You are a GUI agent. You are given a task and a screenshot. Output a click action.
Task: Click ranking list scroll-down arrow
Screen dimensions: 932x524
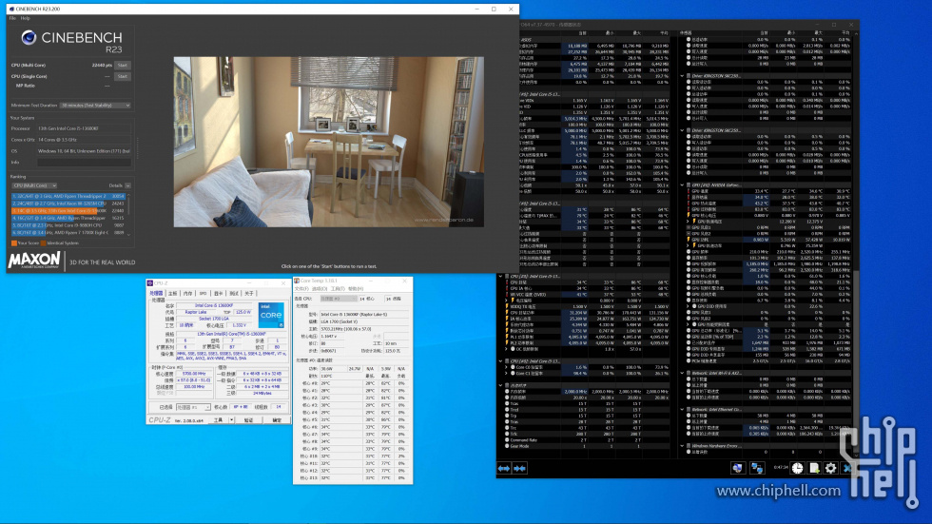click(128, 235)
